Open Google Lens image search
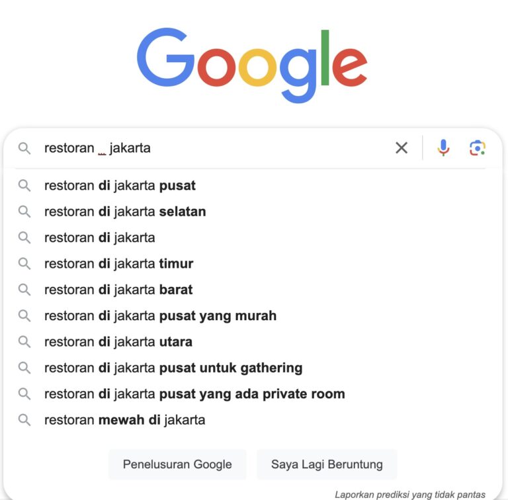The image size is (508, 500). point(478,148)
